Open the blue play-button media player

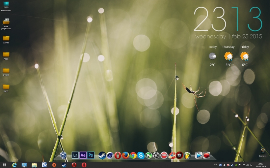(198, 156)
